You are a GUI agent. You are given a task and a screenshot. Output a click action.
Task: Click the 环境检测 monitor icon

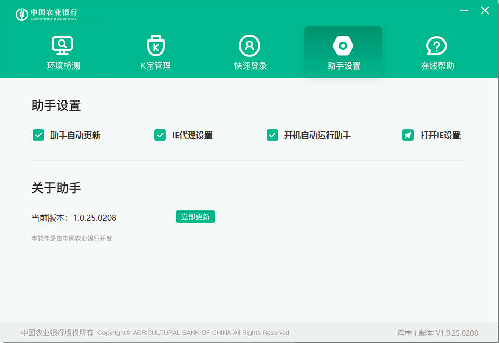pyautogui.click(x=62, y=46)
